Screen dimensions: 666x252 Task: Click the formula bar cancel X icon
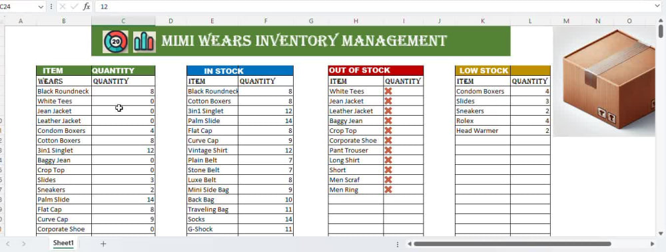tap(63, 7)
